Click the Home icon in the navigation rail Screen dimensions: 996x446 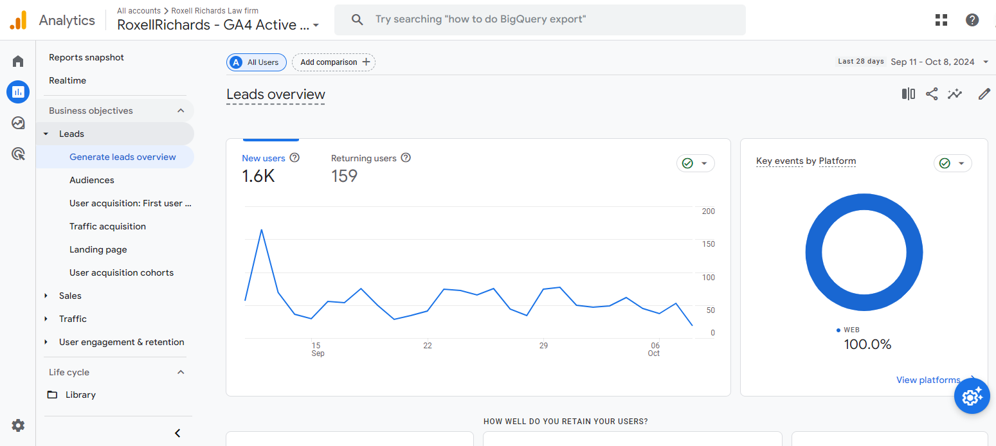pos(17,60)
